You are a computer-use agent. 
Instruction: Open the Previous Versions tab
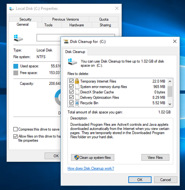[x=65, y=19]
